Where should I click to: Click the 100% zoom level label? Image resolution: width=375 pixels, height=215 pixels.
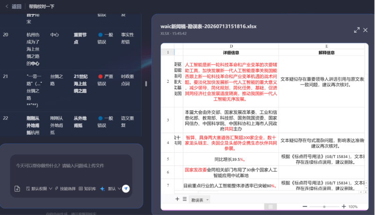(x=353, y=207)
